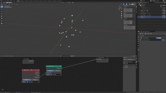Collapse the Point Instance node arrow

pyautogui.click(x=47, y=66)
